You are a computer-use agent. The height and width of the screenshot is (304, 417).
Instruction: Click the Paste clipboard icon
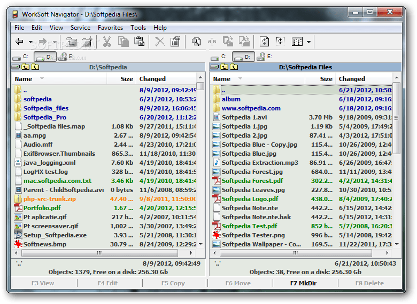point(139,42)
